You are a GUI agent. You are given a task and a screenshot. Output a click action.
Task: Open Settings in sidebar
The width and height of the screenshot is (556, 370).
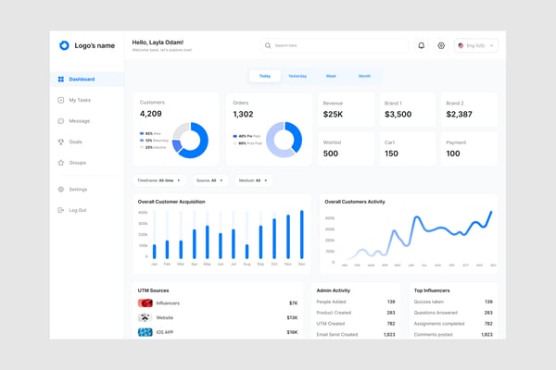(x=87, y=190)
